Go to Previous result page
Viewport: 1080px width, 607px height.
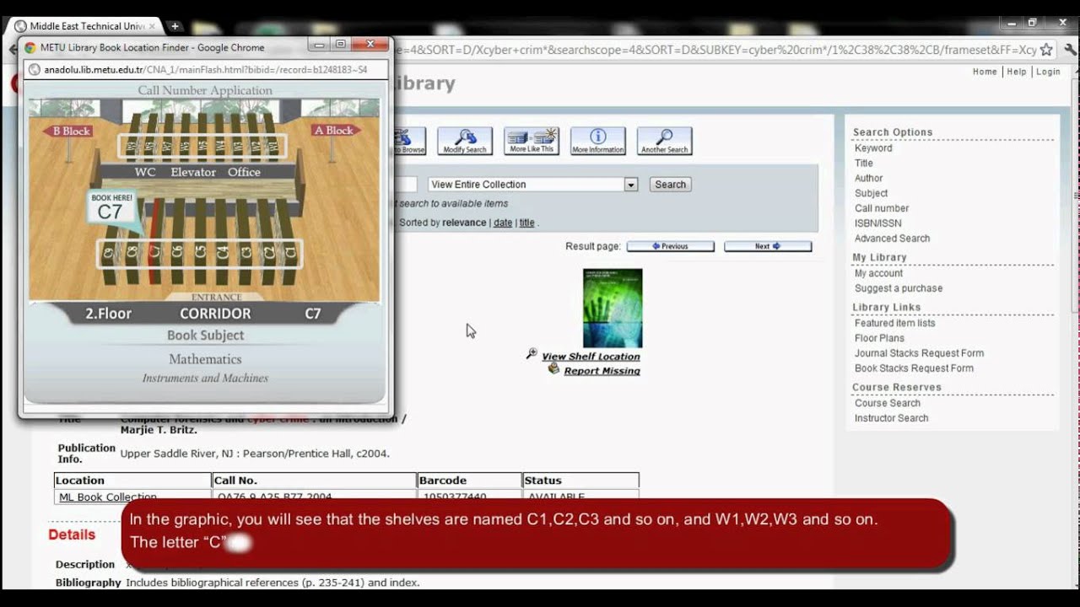[671, 246]
